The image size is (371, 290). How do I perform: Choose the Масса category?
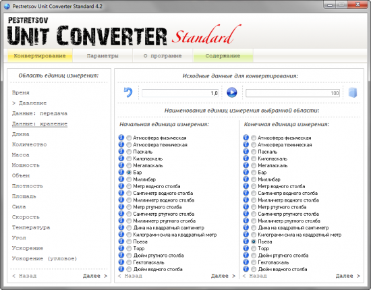coord(21,154)
